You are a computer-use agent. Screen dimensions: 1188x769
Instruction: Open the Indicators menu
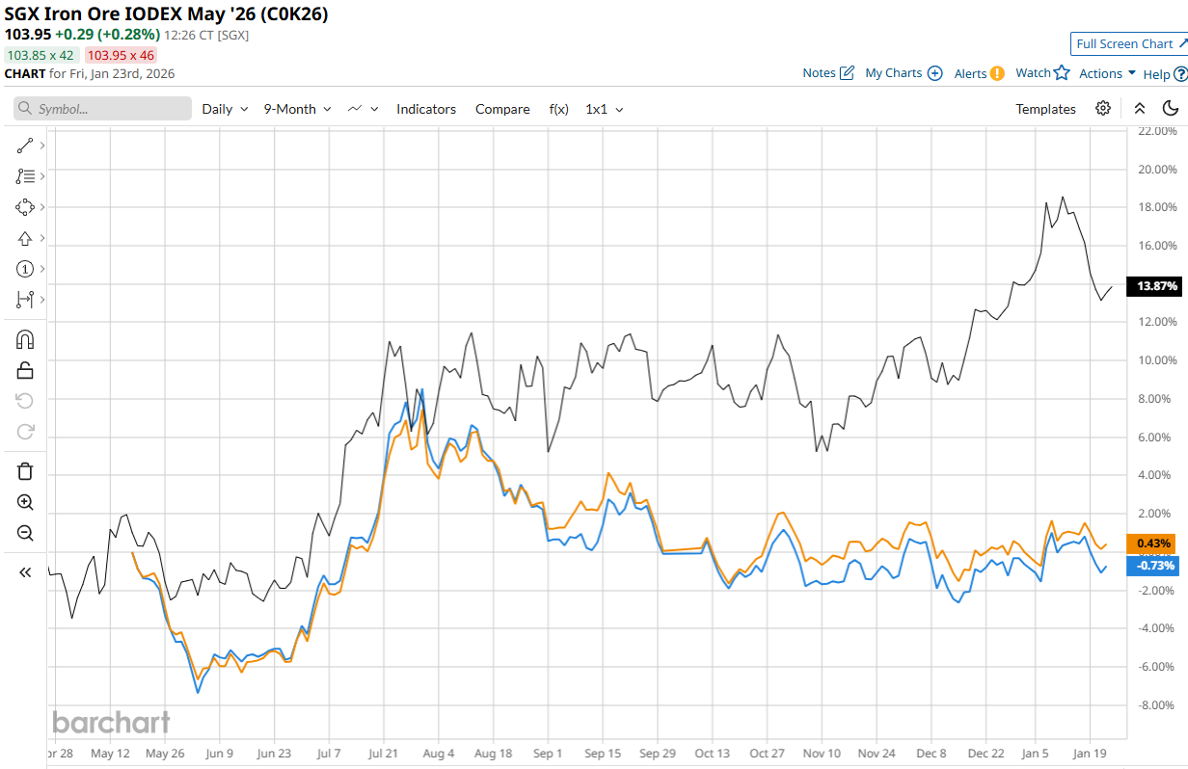(x=426, y=109)
